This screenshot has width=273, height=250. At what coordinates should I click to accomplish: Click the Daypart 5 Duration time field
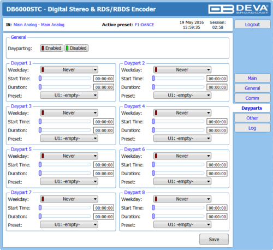click(104, 174)
